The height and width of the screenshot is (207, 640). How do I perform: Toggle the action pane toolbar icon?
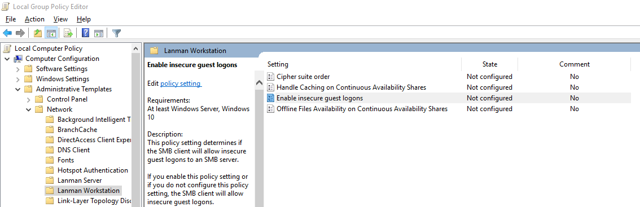point(98,33)
